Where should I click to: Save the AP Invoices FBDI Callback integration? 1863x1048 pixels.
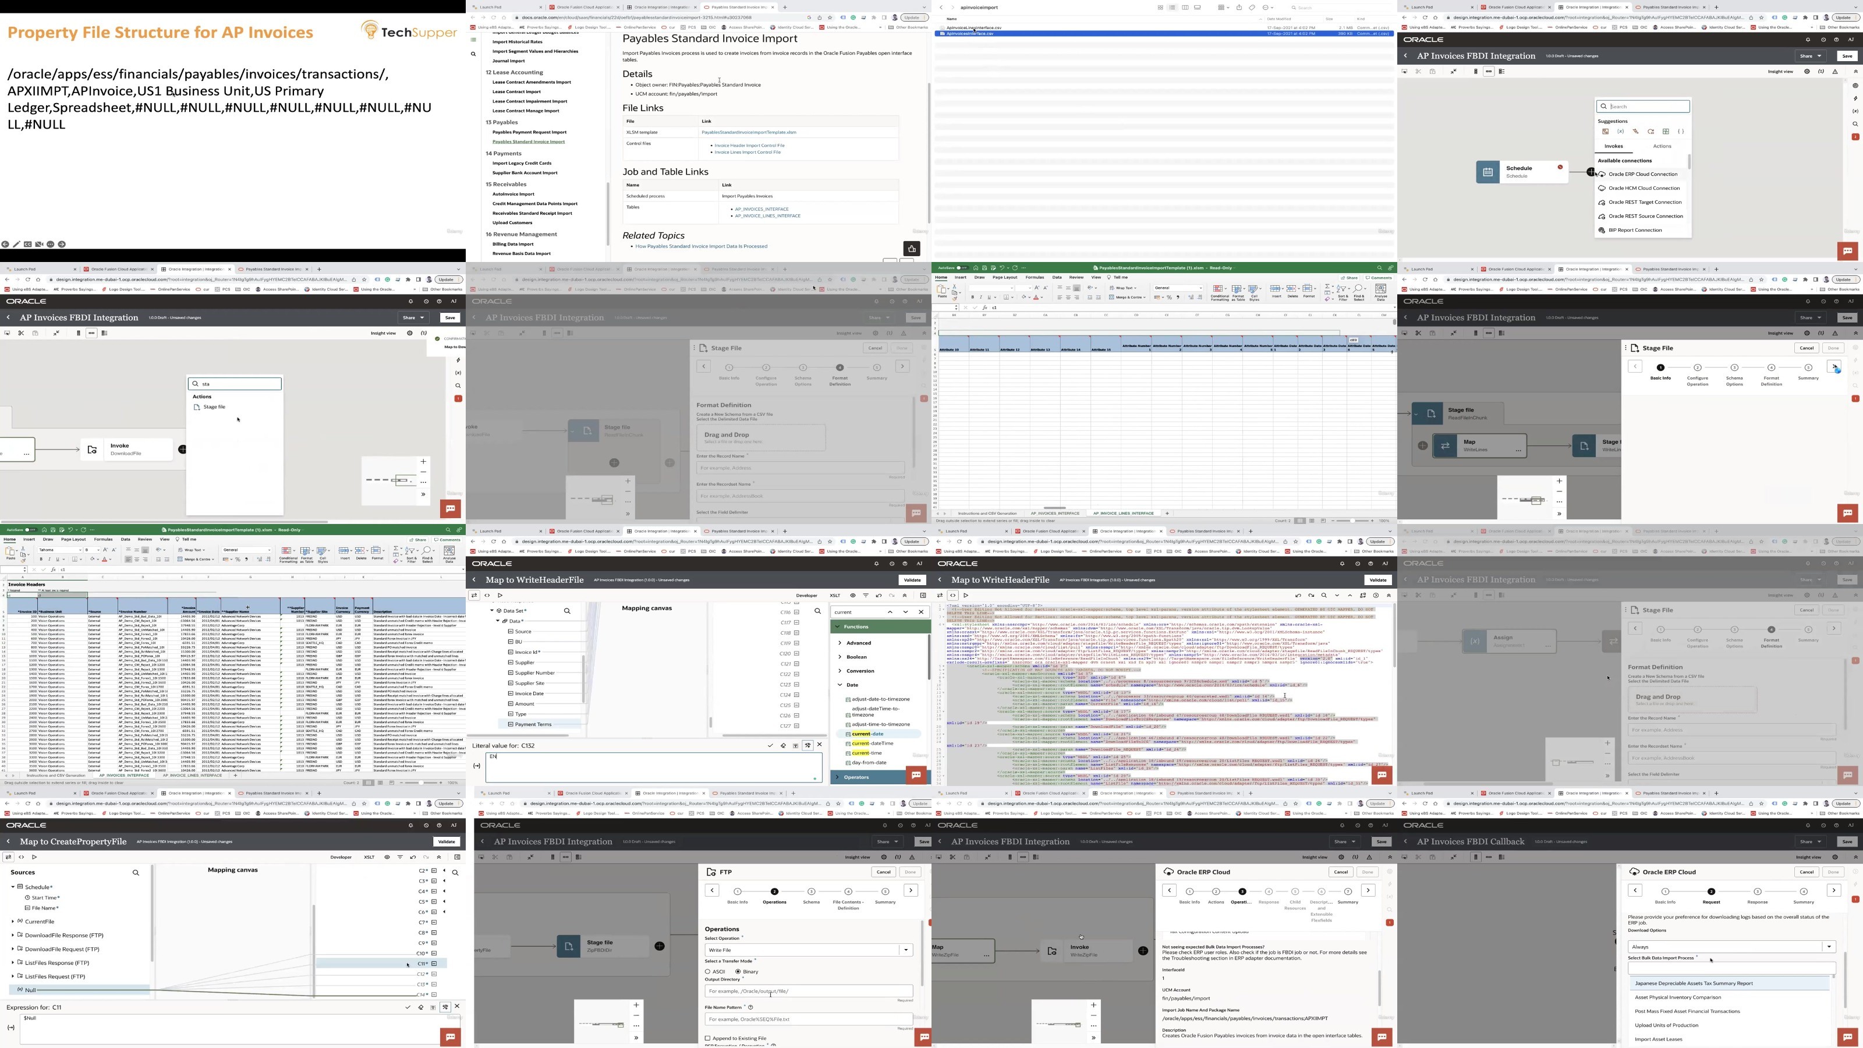[x=1847, y=841]
